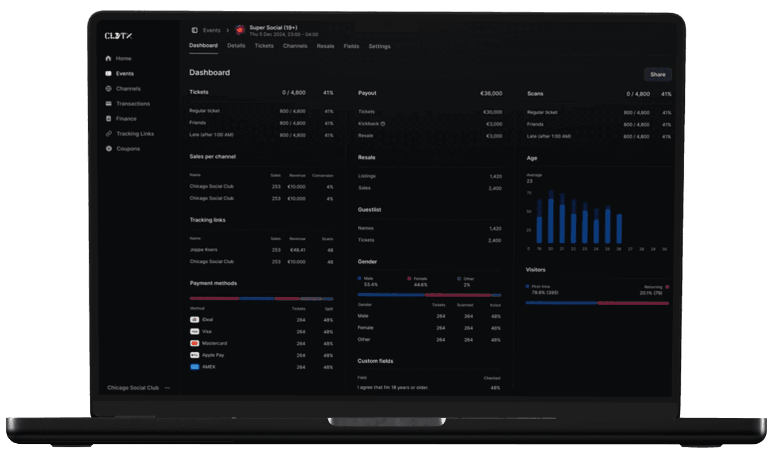770x453 pixels.
Task: Open Events via its sidebar icon
Action: coord(108,74)
